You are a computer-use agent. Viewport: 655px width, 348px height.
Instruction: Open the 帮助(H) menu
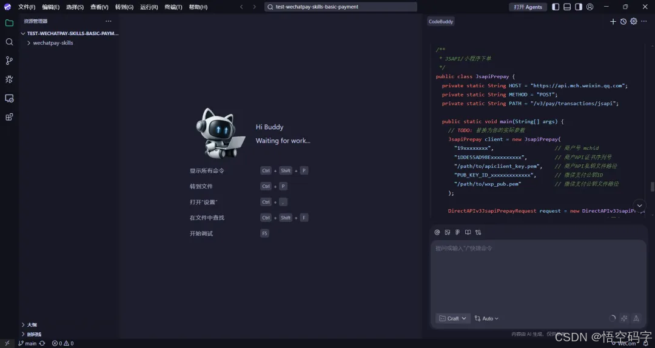tap(198, 7)
